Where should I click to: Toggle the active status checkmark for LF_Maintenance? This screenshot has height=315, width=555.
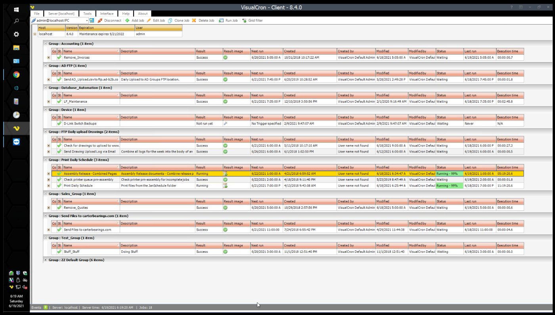tap(59, 101)
